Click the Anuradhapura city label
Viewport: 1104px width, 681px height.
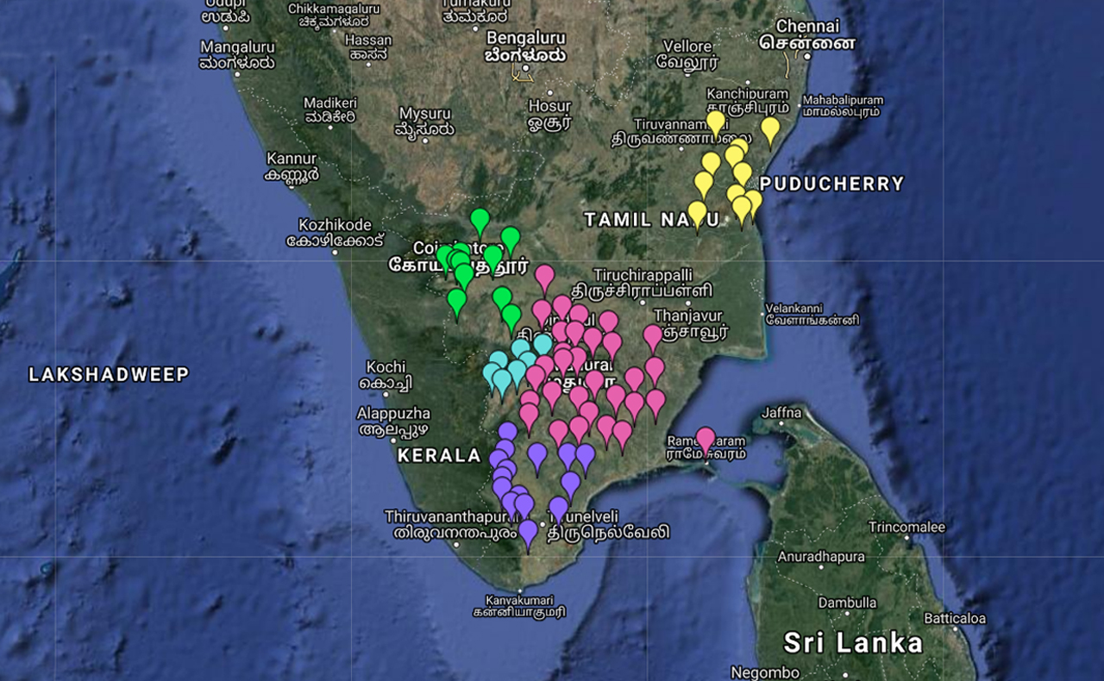tap(821, 557)
